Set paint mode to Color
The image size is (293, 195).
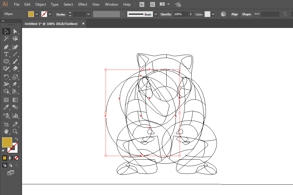tap(5, 158)
